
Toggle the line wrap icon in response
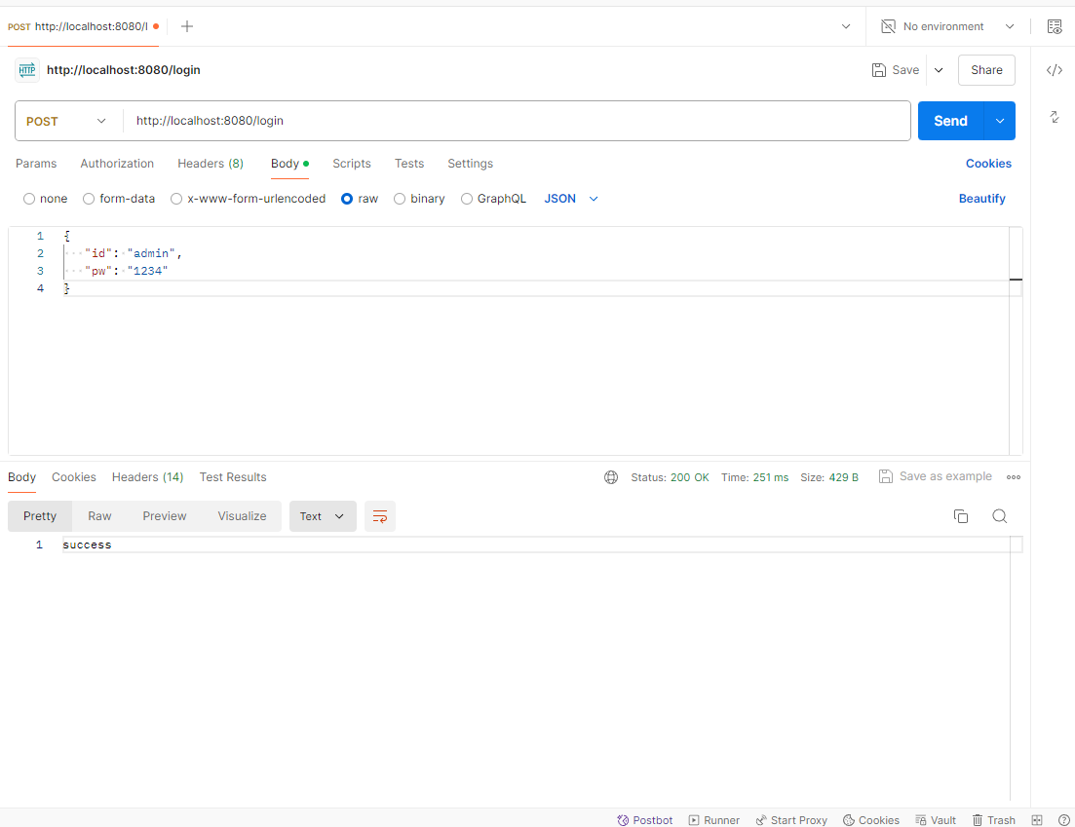[x=380, y=516]
